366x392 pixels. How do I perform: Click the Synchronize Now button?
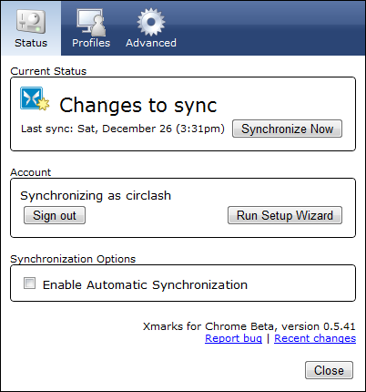[x=287, y=129]
